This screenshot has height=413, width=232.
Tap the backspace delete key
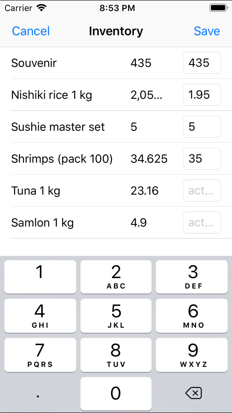pyautogui.click(x=193, y=394)
